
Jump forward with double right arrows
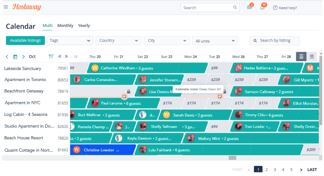pos(67,56)
